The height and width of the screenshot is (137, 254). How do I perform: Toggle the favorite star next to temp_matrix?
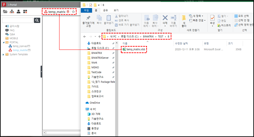tap(73, 12)
